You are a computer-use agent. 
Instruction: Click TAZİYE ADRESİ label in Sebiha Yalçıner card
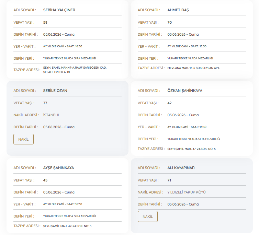[x=27, y=70]
